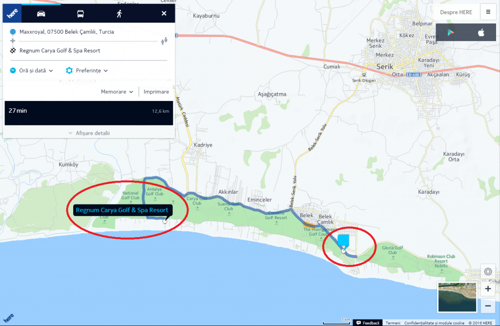Viewport: 500px width, 326px height.
Task: Open the 'Oră și dată' dropdown
Action: (x=32, y=70)
